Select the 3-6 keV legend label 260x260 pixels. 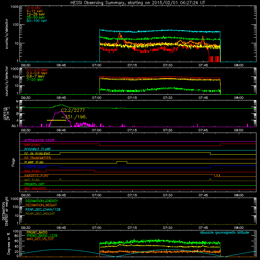click(x=34, y=8)
